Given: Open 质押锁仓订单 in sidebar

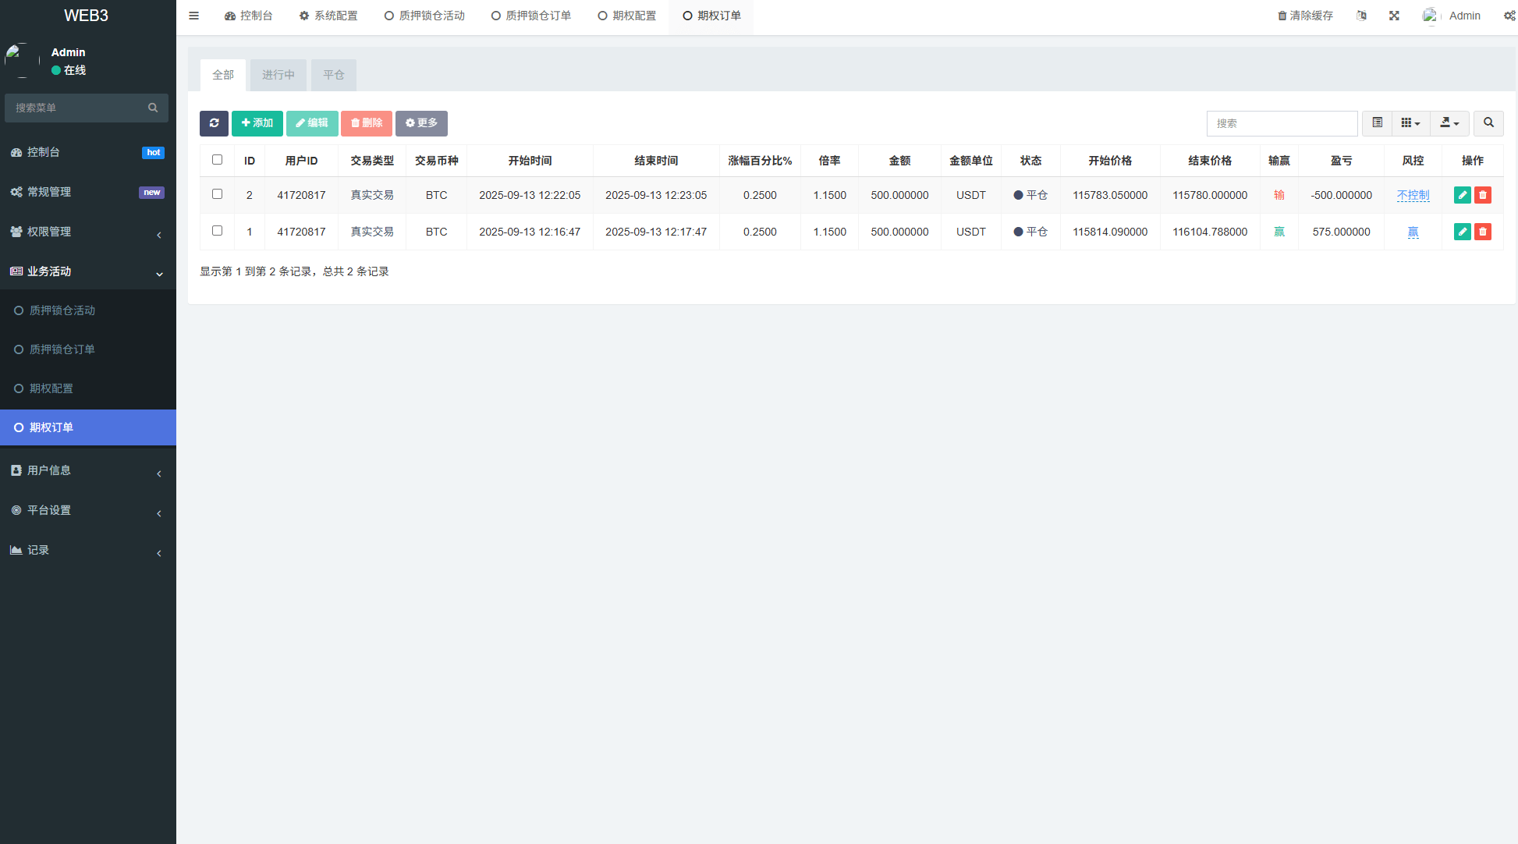Looking at the screenshot, I should [62, 349].
